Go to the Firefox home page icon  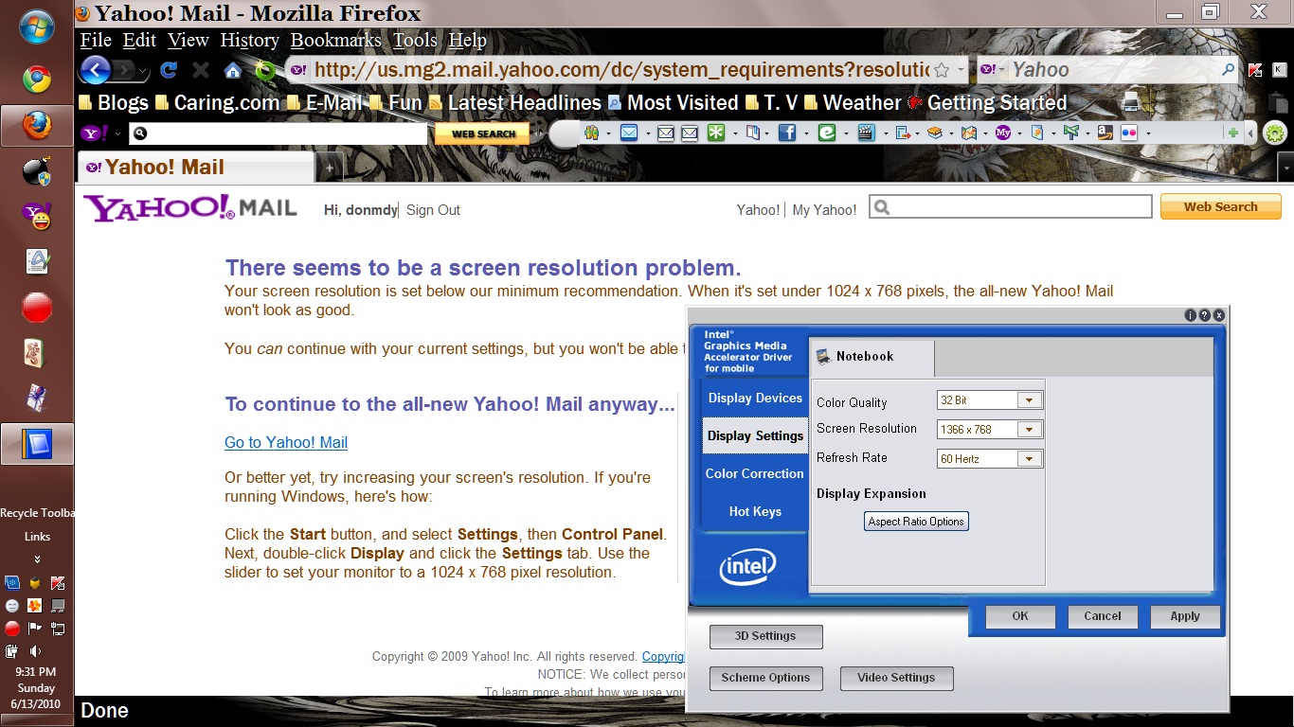pyautogui.click(x=233, y=70)
